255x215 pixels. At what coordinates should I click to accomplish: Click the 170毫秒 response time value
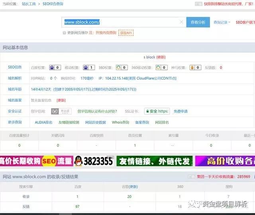click(x=87, y=78)
